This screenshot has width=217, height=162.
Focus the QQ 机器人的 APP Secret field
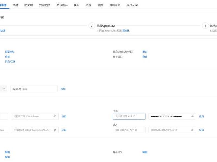(172, 130)
